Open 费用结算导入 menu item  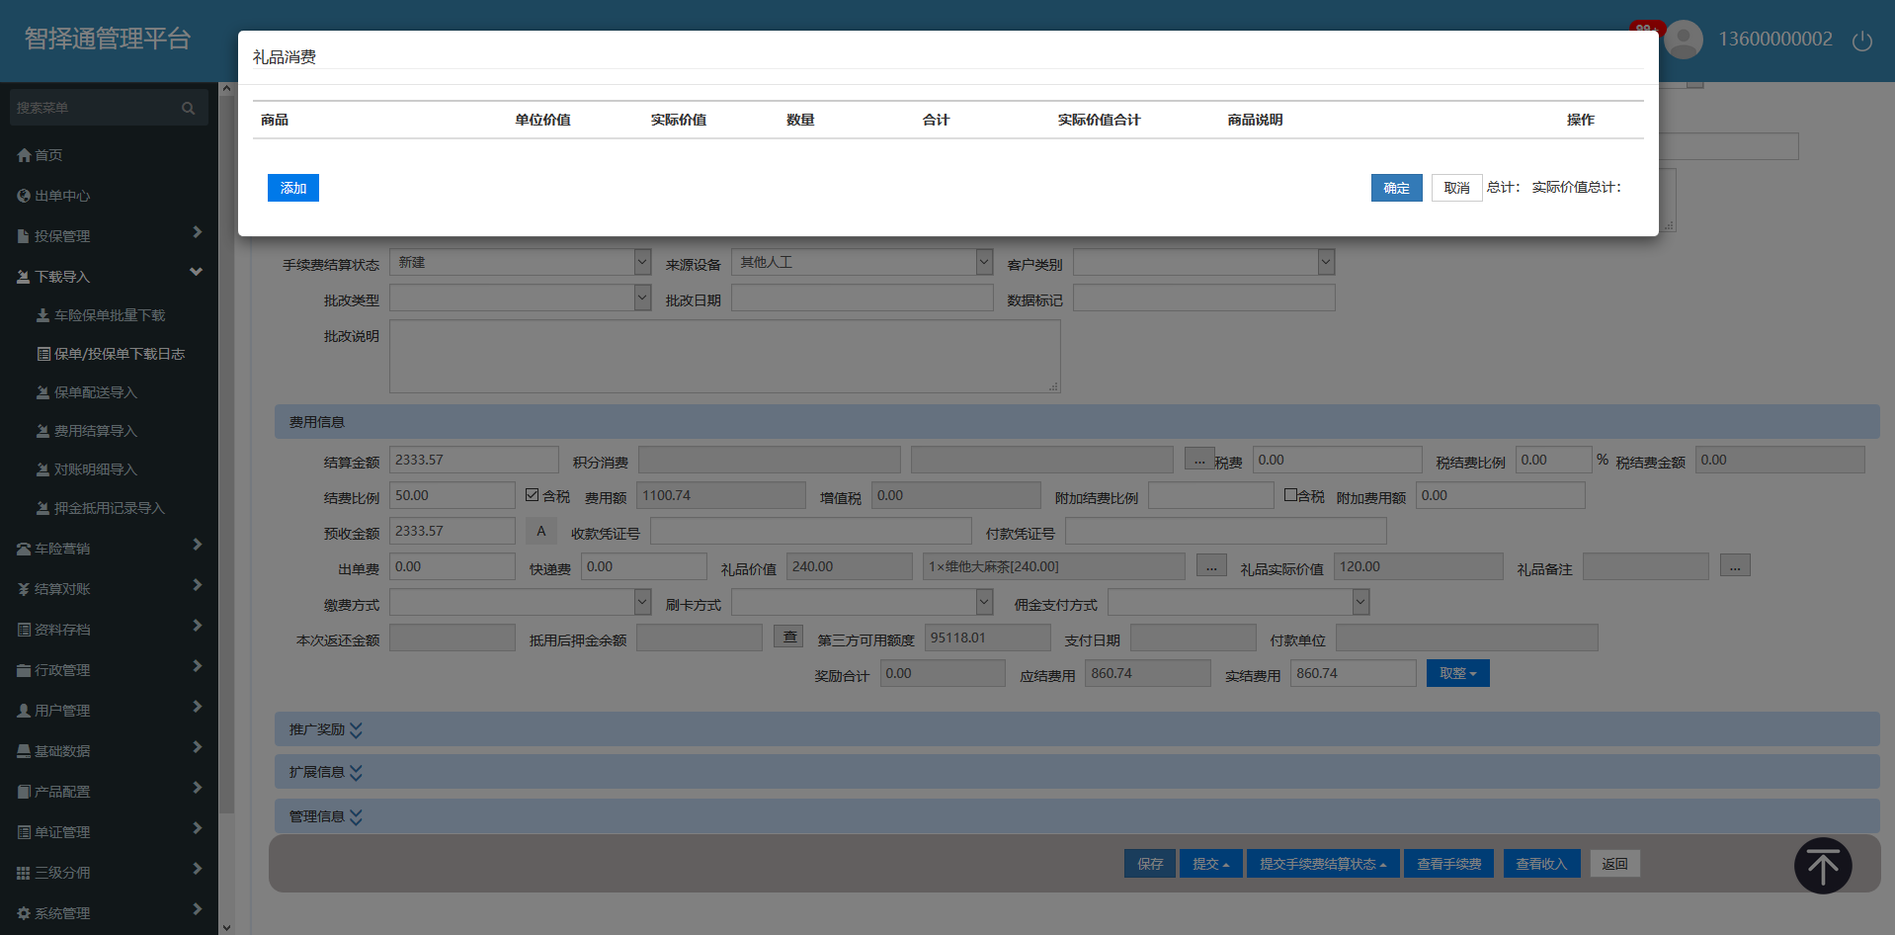pos(95,431)
